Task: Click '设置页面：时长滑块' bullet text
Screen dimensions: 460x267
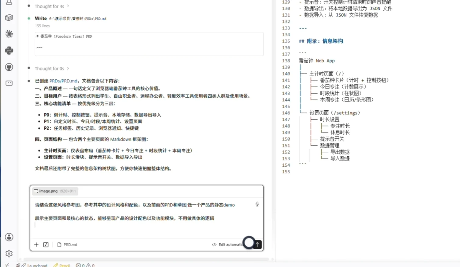Action: (93, 157)
